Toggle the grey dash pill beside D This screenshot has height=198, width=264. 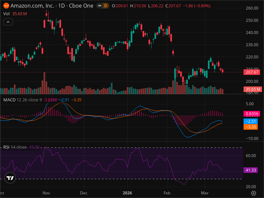point(100,6)
